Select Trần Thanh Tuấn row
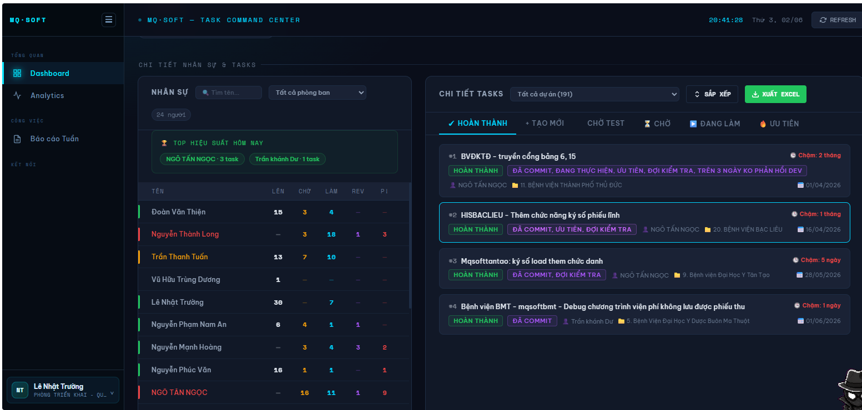862x410 pixels. tap(274, 257)
